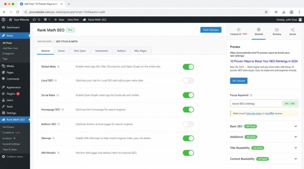Expand the Additional section chevron

point(296,137)
